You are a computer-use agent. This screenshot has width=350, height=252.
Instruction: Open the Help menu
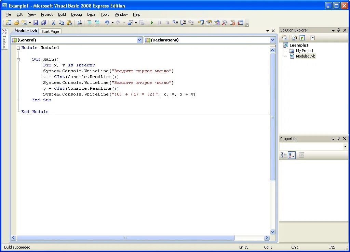[x=137, y=14]
